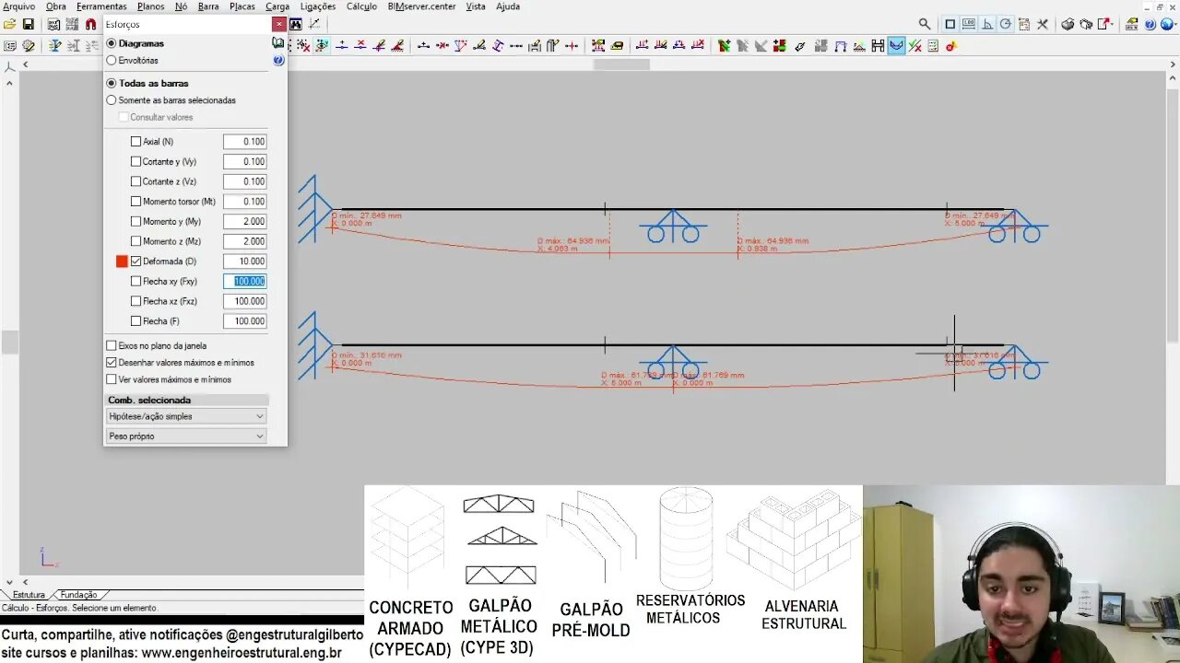Click the yellow measuring tape icon
Viewport: 1180px width, 663px height.
[617, 45]
